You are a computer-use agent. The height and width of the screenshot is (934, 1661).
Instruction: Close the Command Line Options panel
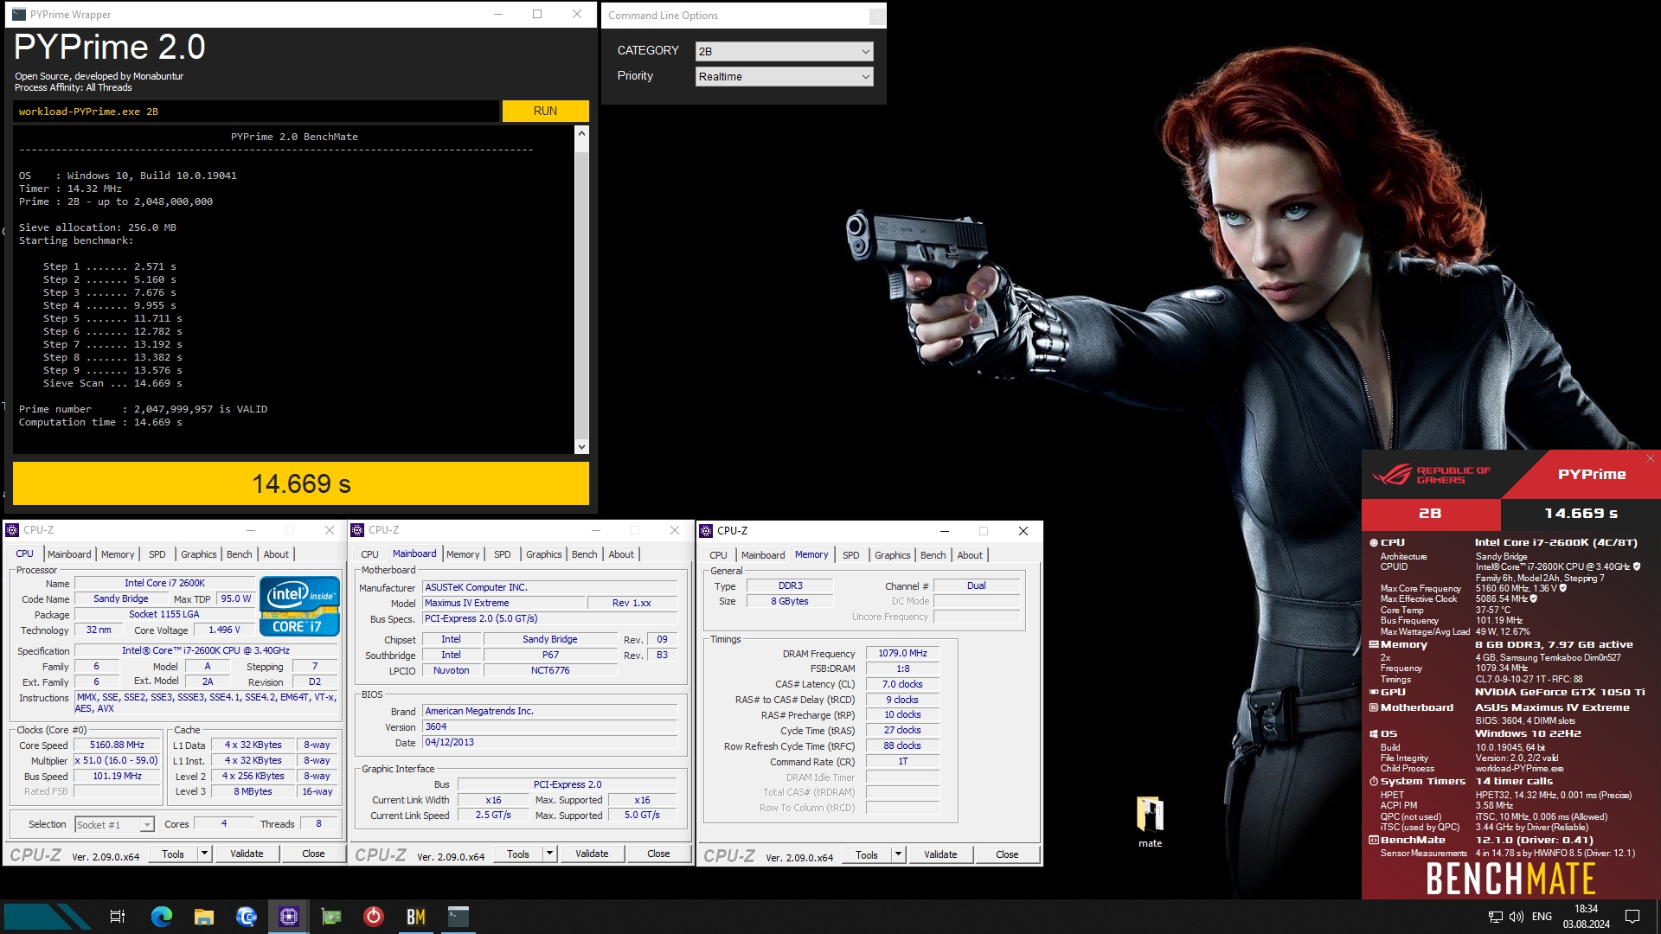pyautogui.click(x=876, y=16)
